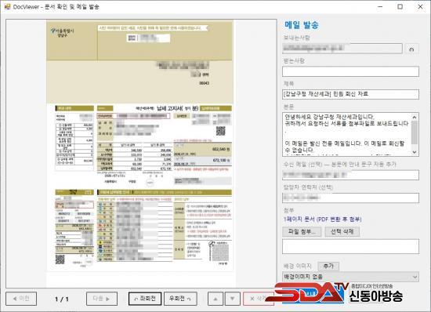Screen dimensions: 431x312
Task: Click the refresh icon beside sender field
Action: [x=411, y=49]
